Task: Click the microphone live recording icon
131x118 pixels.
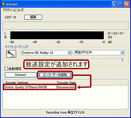Action: click(x=11, y=54)
